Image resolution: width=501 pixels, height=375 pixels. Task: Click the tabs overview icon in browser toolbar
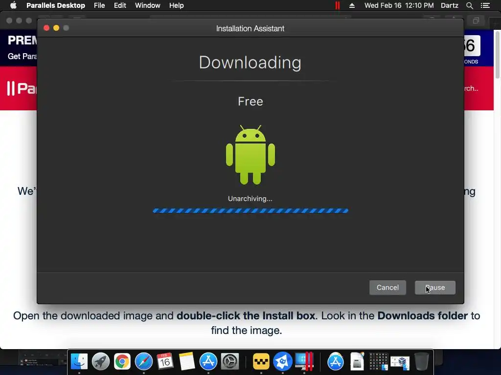pos(476,21)
